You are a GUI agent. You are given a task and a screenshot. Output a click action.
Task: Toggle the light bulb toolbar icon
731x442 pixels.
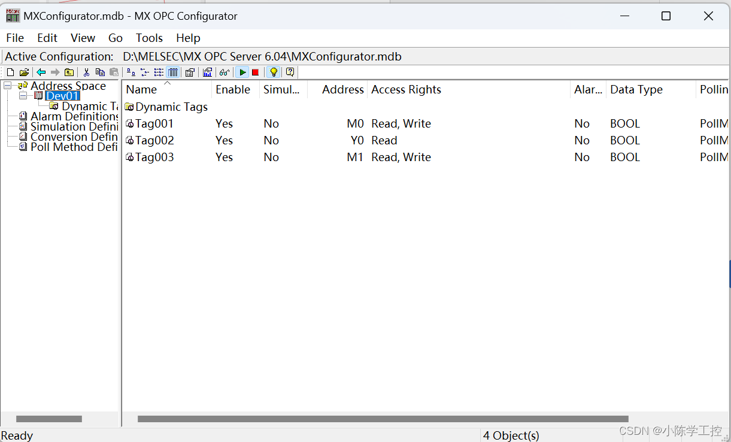273,72
